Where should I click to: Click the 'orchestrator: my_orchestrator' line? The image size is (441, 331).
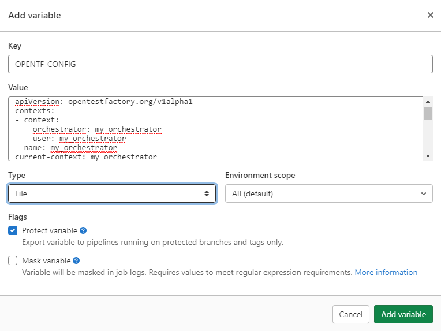click(x=97, y=129)
